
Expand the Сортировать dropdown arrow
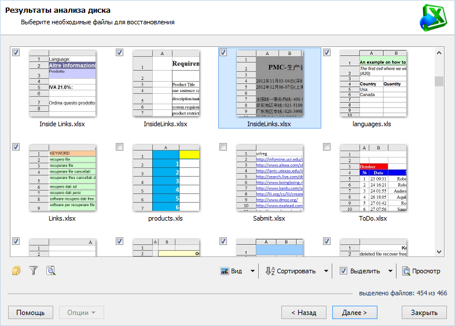coord(326,271)
